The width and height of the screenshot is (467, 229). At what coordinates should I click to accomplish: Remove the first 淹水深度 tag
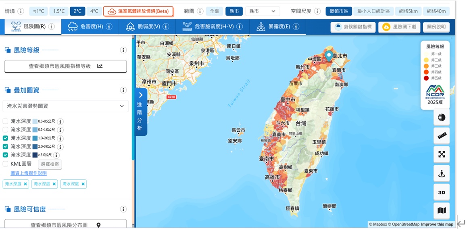point(25,184)
